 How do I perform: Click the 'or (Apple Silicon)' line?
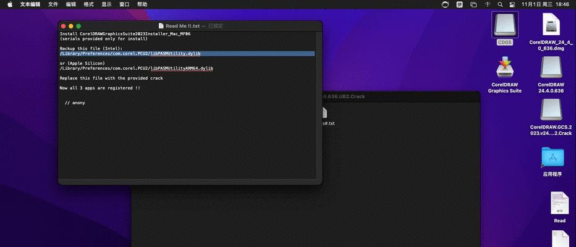click(x=82, y=63)
